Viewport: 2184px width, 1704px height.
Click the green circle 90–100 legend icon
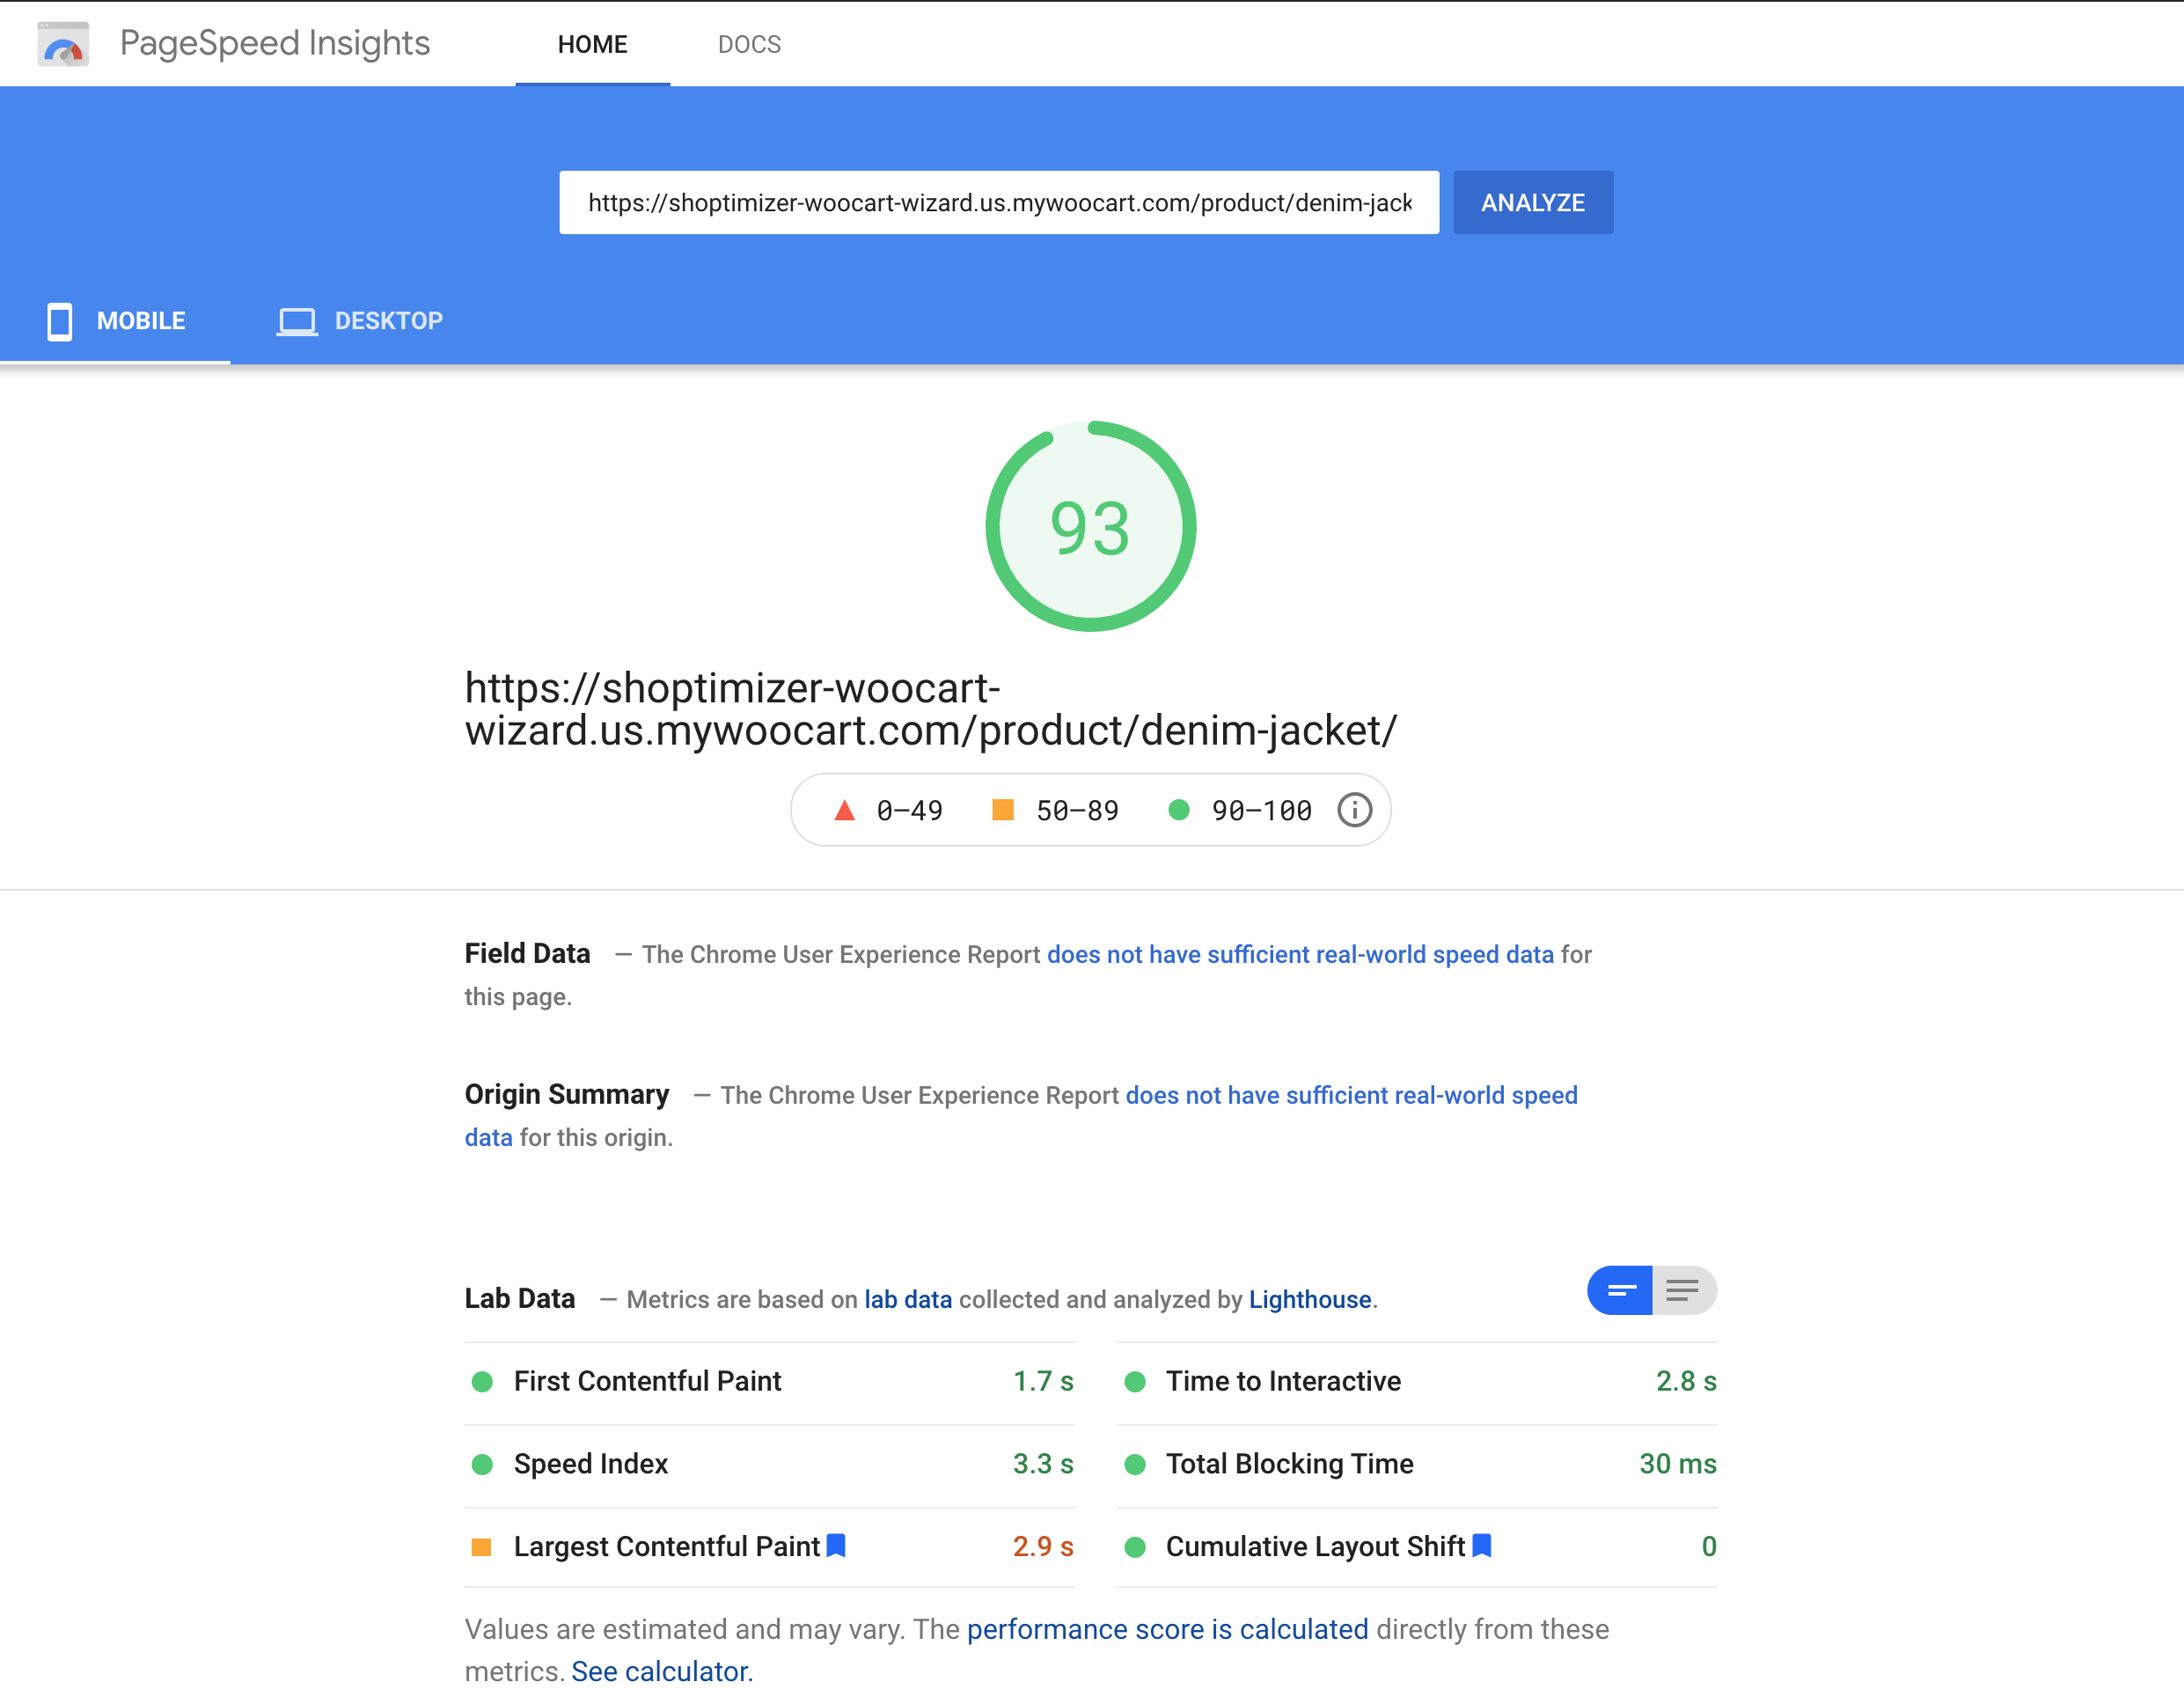tap(1179, 810)
